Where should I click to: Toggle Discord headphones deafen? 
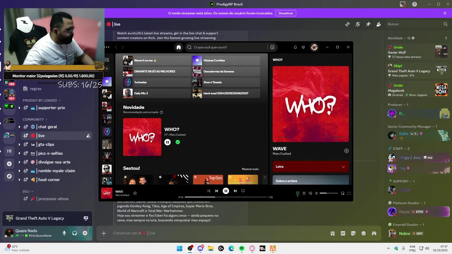click(75, 233)
